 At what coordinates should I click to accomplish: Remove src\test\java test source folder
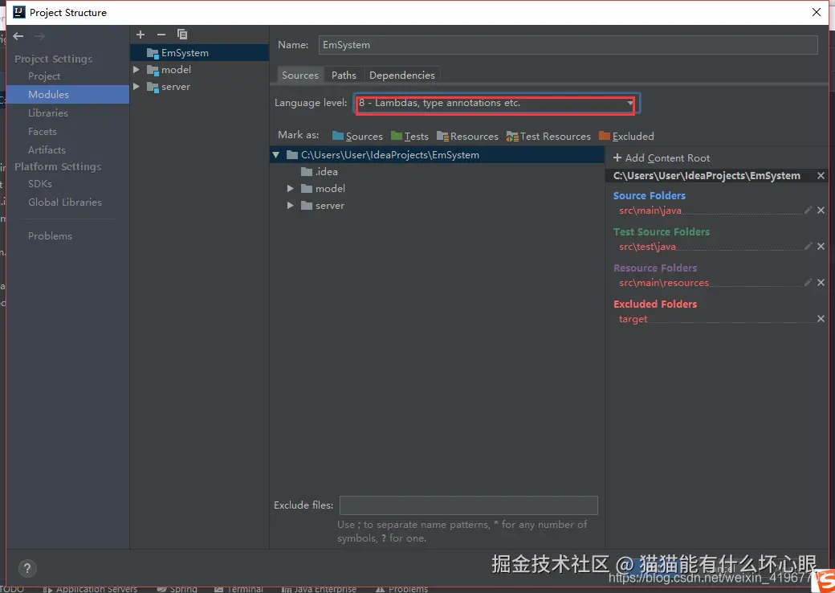[x=821, y=247]
